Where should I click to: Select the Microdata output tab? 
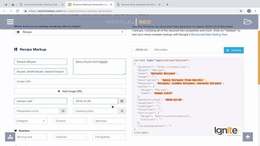coord(161,49)
